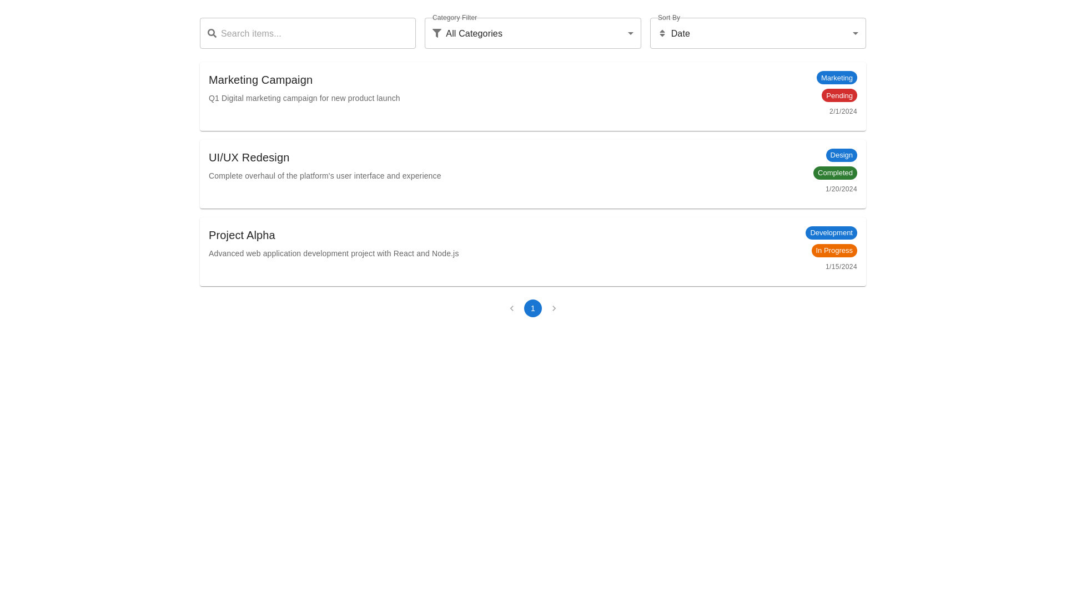1066x599 pixels.
Task: Toggle the In Progress status chip
Action: (x=834, y=250)
